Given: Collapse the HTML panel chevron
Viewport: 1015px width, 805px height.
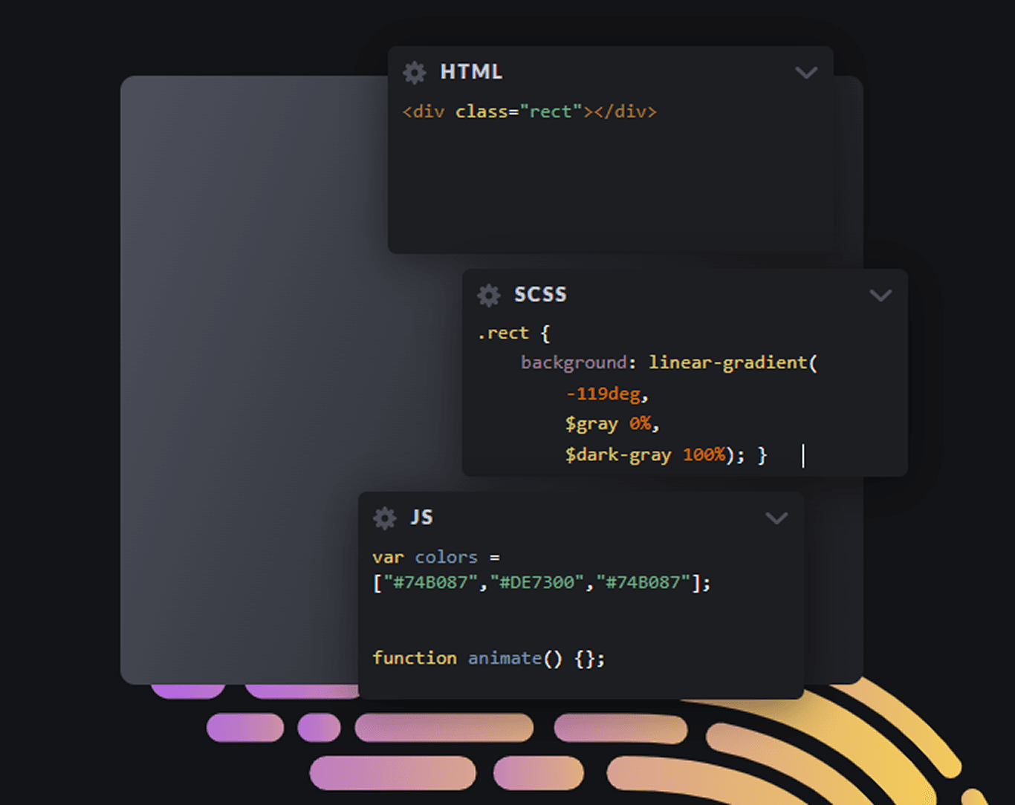Looking at the screenshot, I should (806, 73).
